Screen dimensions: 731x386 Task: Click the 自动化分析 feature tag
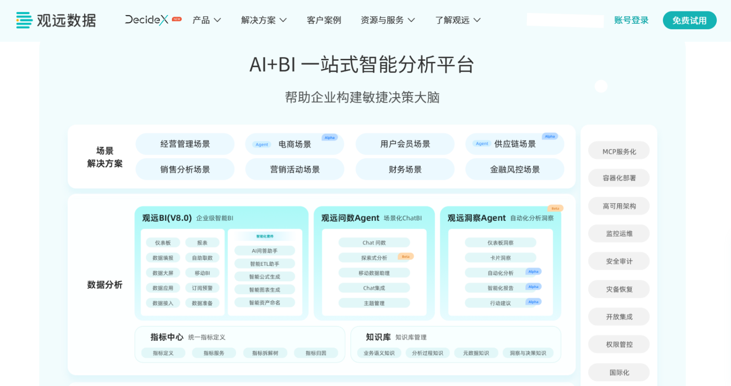[x=500, y=273]
